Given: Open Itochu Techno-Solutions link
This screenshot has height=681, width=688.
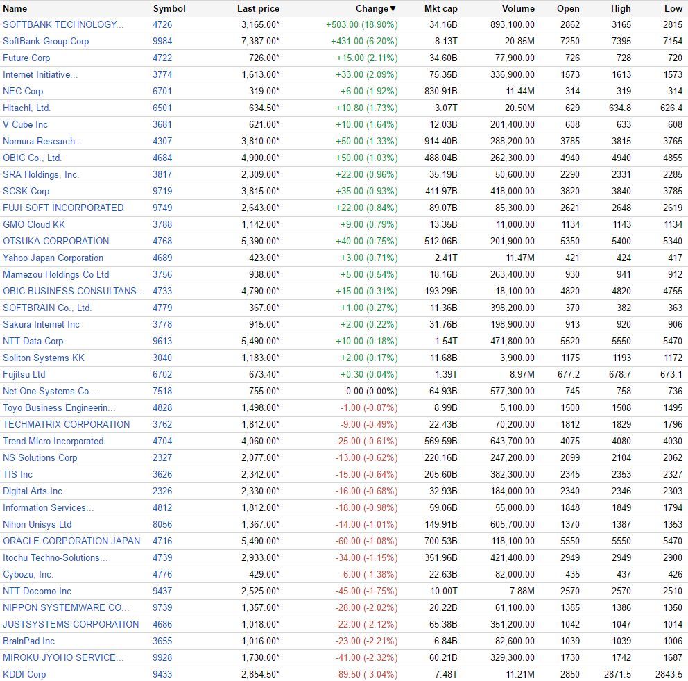Looking at the screenshot, I should point(55,558).
